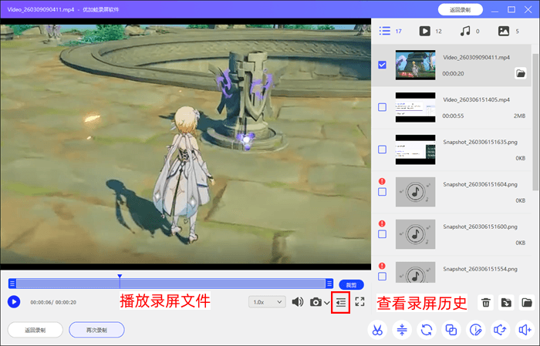Switch to the audio files tab showing 0
This screenshot has height=346, width=540.
[470, 31]
